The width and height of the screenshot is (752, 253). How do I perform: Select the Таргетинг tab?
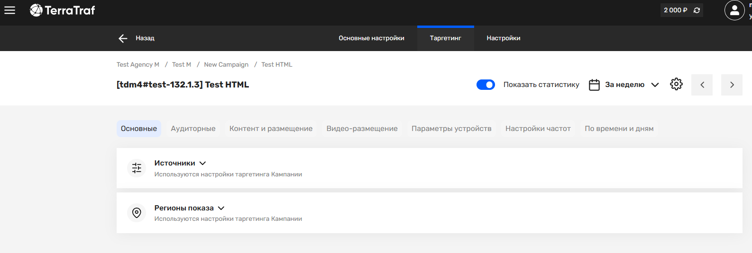[x=446, y=38]
